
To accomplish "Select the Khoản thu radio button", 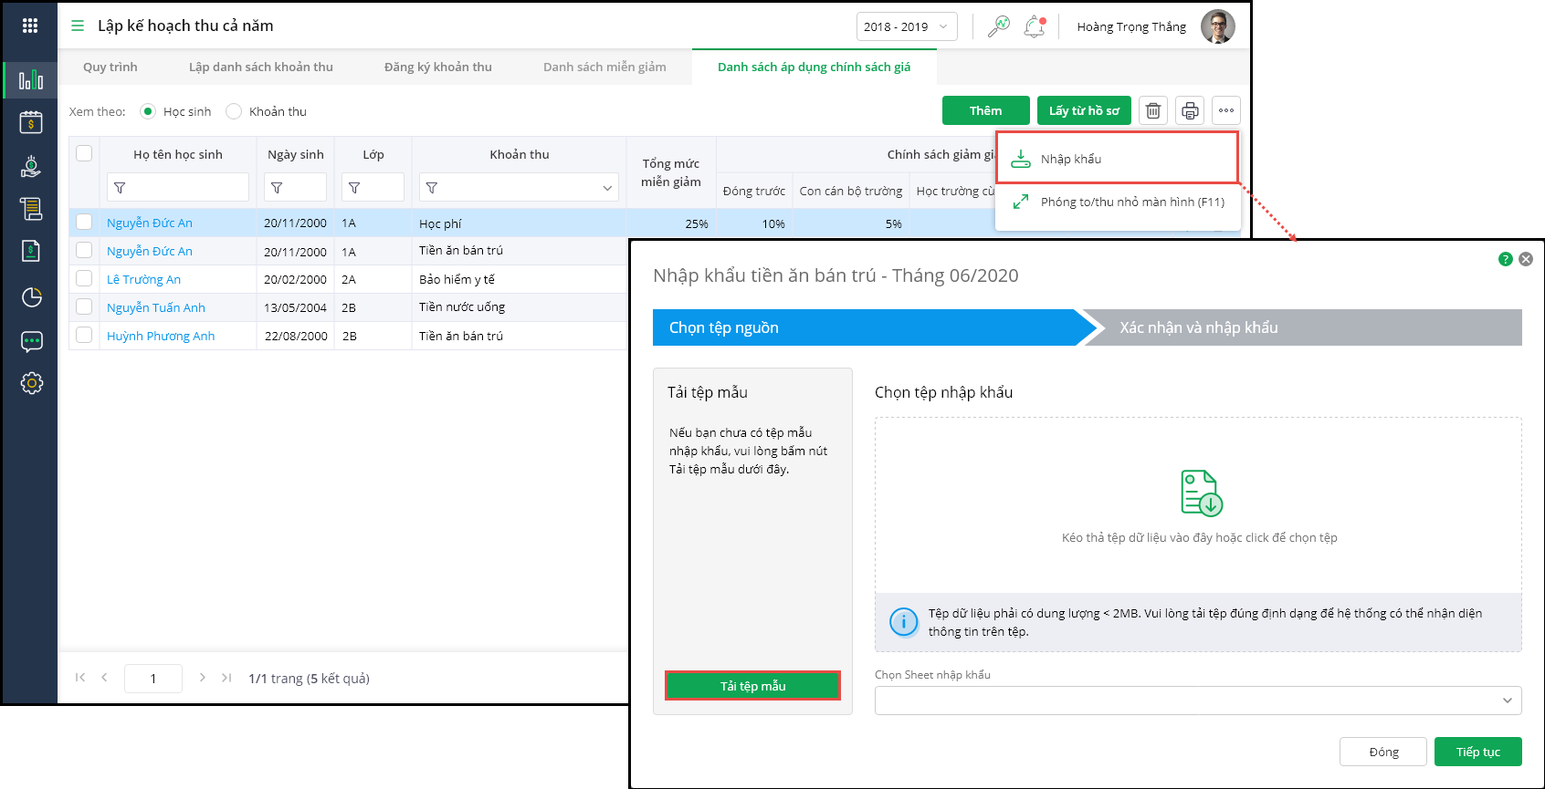I will point(234,111).
